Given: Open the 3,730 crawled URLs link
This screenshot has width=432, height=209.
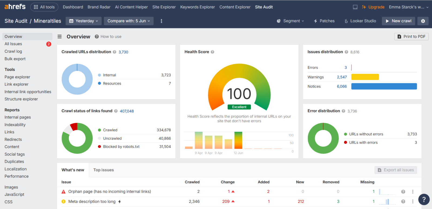Looking at the screenshot, I should (x=123, y=52).
